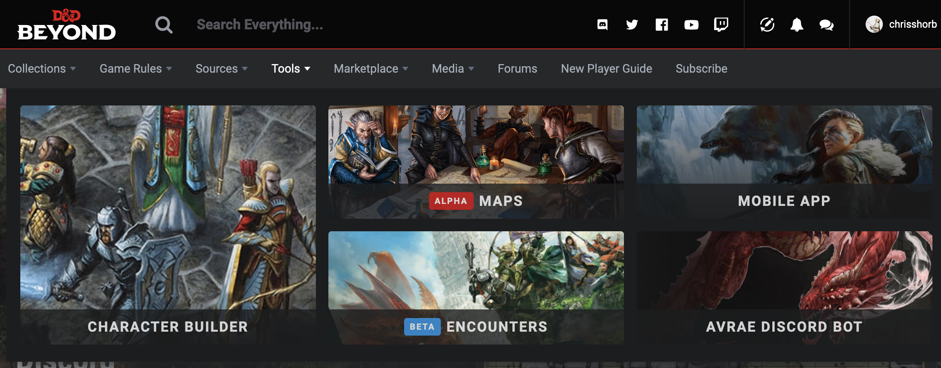Open the chrisshorb account name
The width and height of the screenshot is (941, 368).
[x=913, y=24]
